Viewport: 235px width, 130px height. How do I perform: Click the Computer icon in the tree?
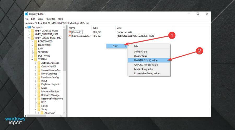(29, 27)
